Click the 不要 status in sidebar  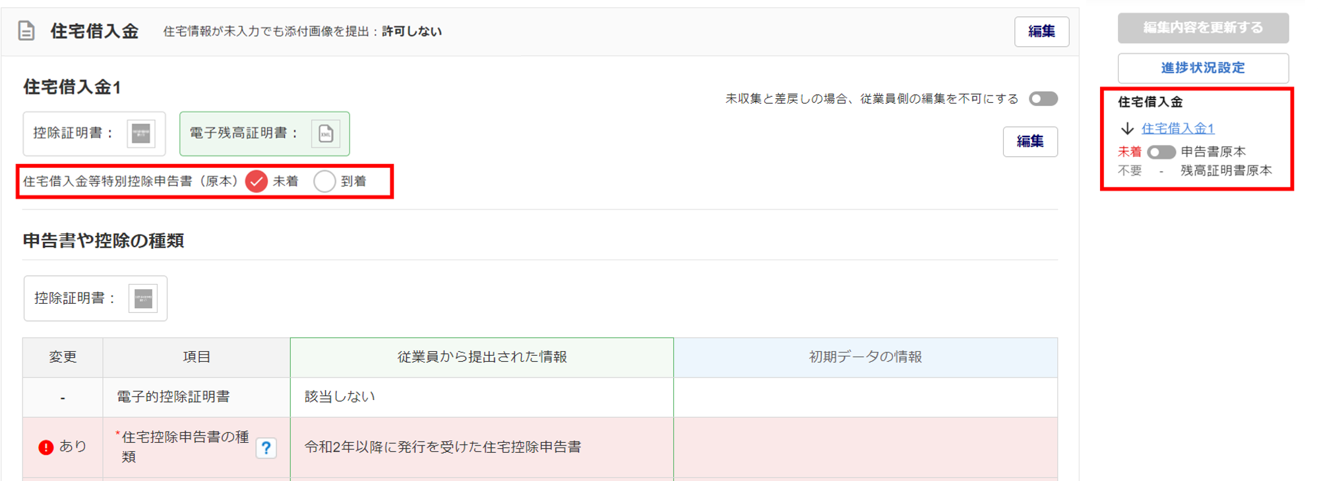click(1130, 171)
